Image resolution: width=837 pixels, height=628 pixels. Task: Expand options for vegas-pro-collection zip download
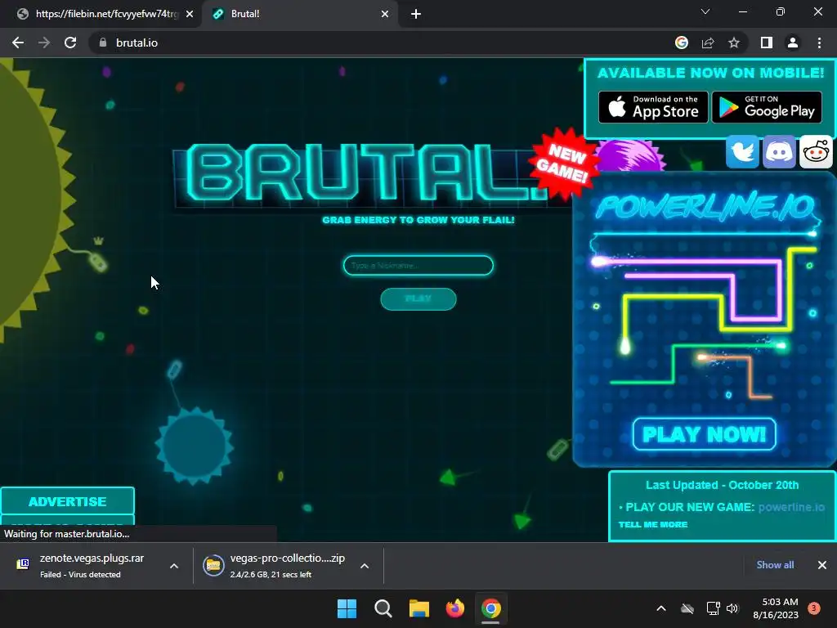pyautogui.click(x=365, y=566)
